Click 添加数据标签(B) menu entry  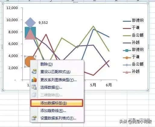click(57, 103)
